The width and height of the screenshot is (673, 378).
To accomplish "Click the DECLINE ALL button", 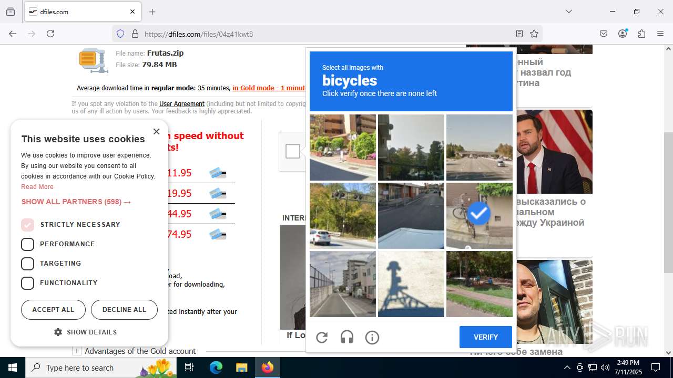I will click(124, 310).
